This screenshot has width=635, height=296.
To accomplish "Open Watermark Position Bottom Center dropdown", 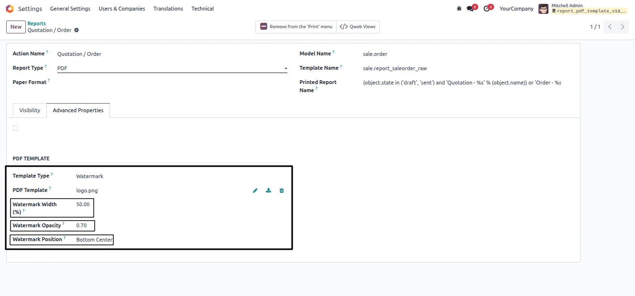I will click(95, 240).
